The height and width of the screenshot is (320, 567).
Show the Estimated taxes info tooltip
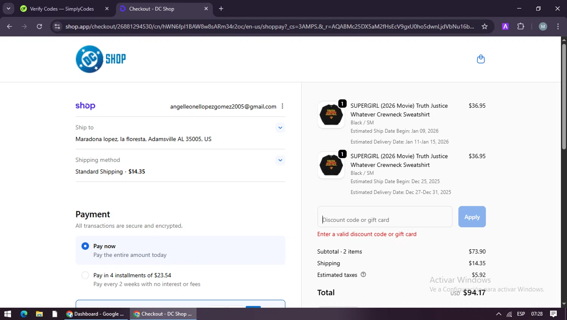click(363, 275)
